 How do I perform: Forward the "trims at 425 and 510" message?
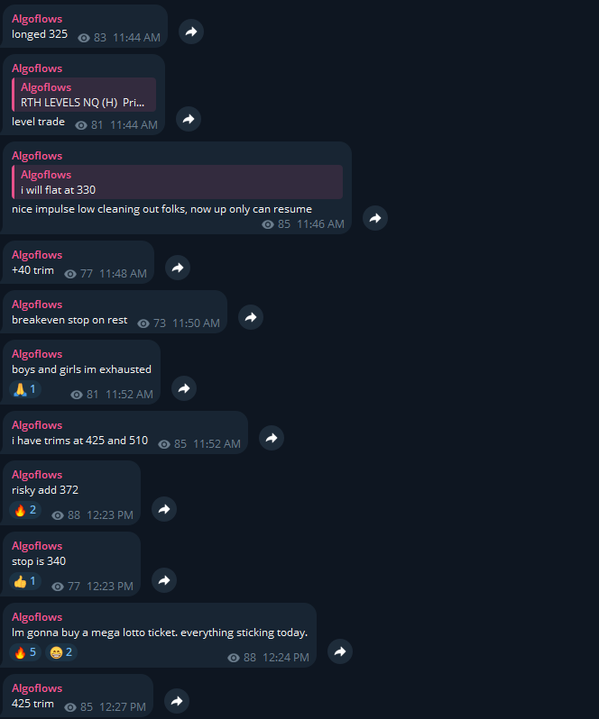272,438
